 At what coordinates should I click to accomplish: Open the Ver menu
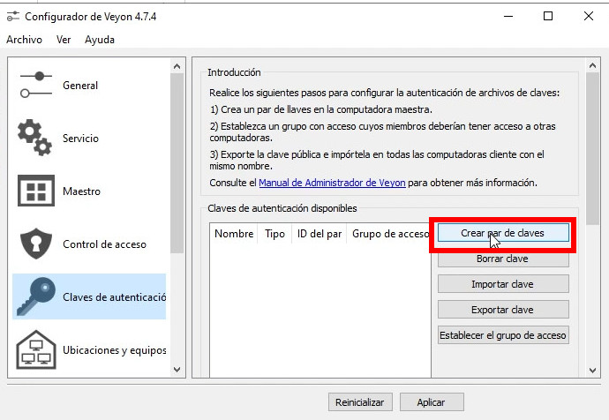[x=64, y=40]
